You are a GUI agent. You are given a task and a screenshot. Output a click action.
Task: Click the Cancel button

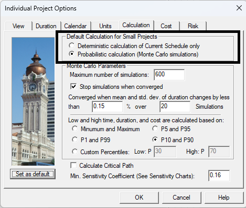point(181,198)
